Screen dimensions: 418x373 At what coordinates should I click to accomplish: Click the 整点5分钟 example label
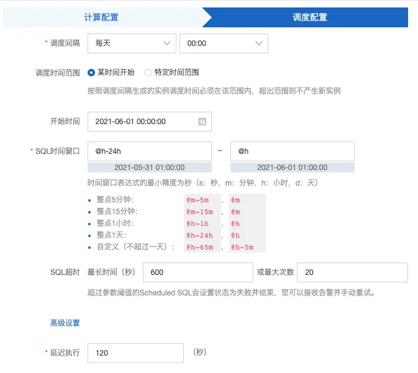pos(115,200)
